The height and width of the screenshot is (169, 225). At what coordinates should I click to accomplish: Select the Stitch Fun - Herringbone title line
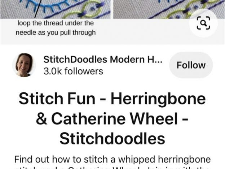pos(112,99)
